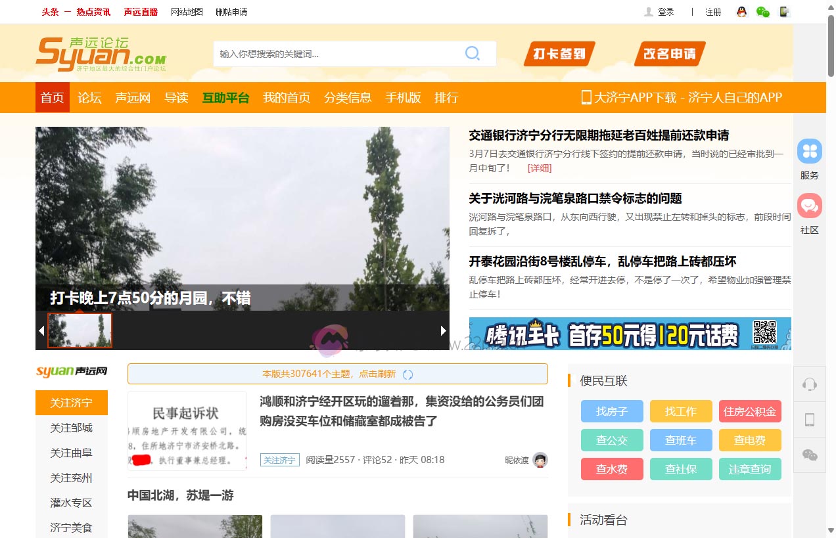
Task: Click the 改名申请 button
Action: [x=669, y=54]
